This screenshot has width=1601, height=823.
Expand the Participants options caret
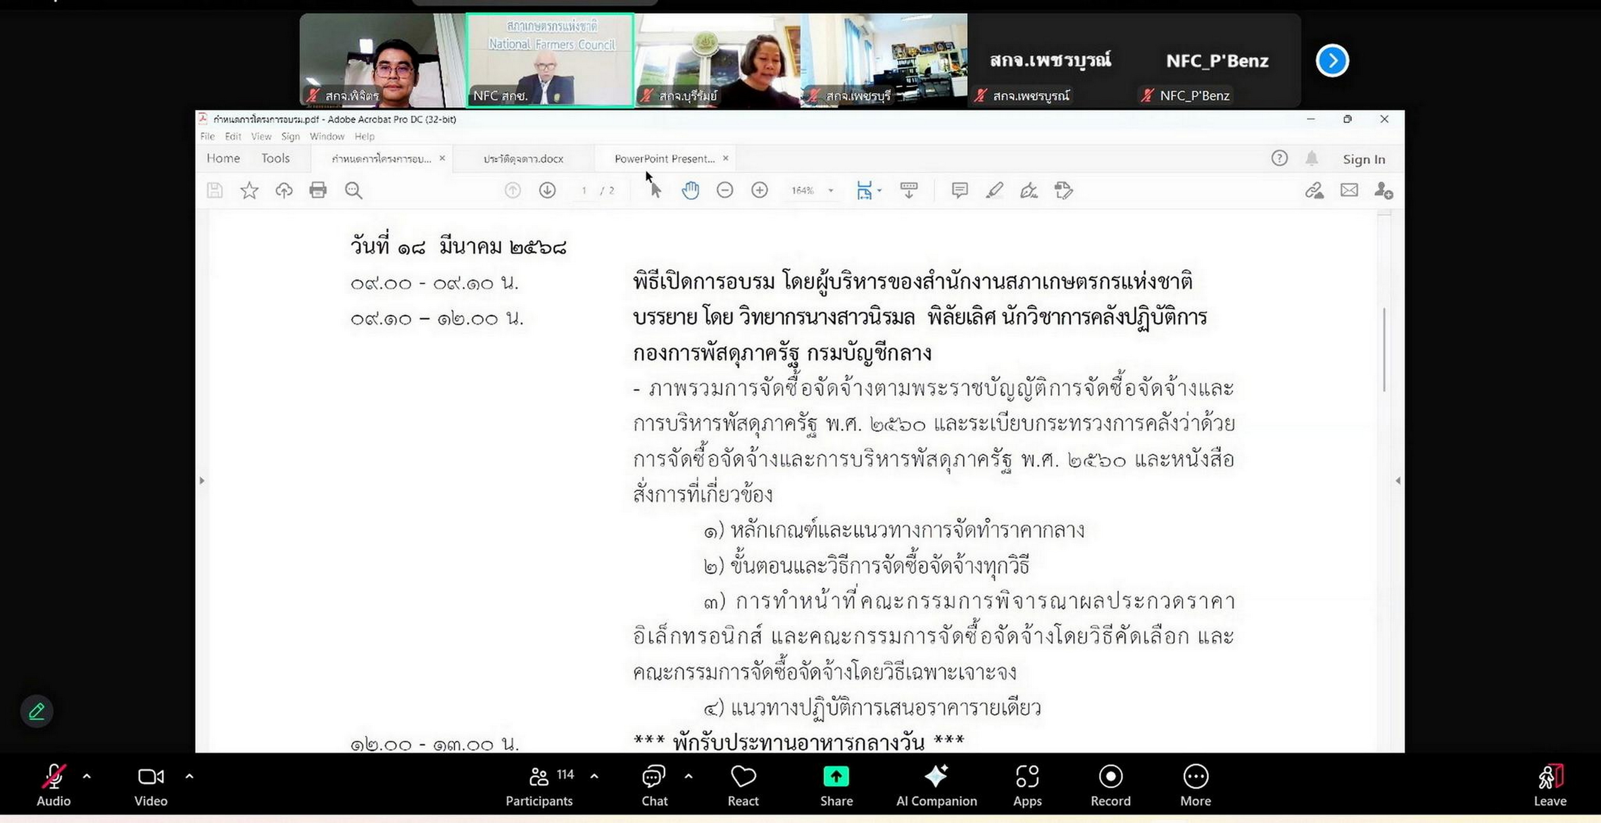pos(594,776)
